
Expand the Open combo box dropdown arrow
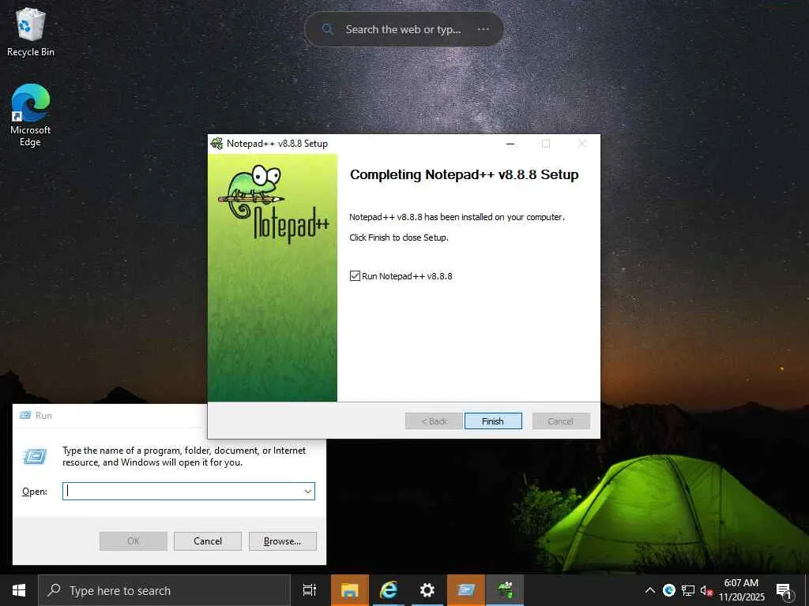[x=308, y=491]
